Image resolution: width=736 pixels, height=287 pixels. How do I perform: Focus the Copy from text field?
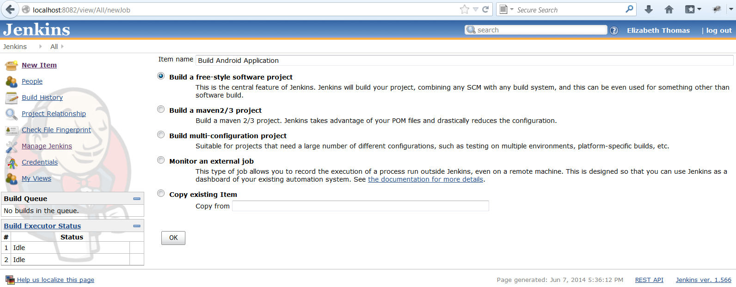tap(361, 206)
